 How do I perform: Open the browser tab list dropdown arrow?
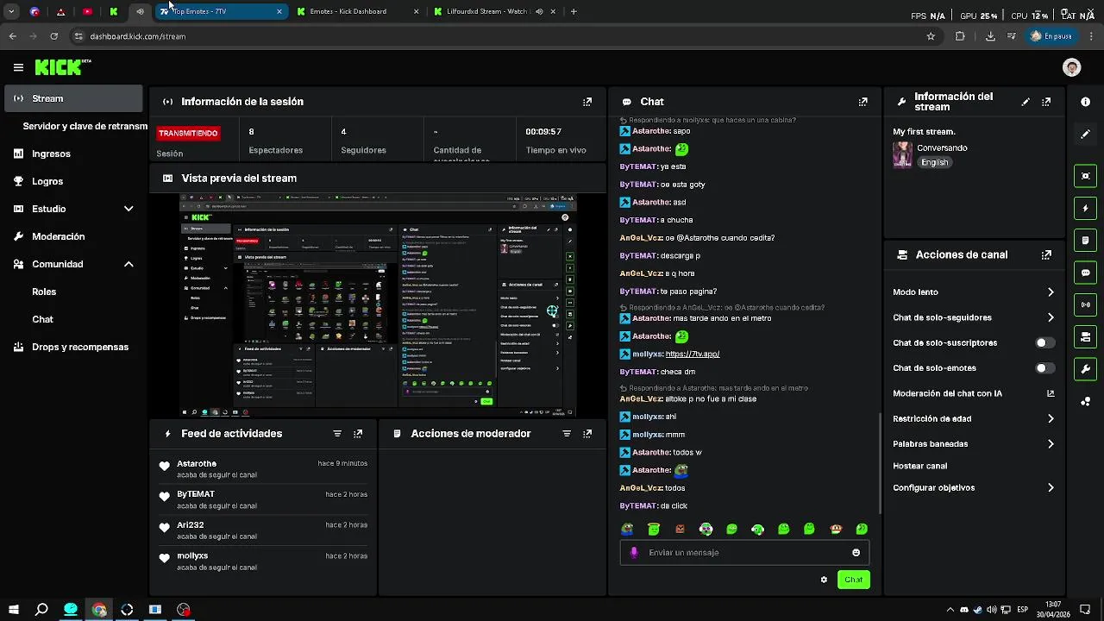[x=11, y=11]
